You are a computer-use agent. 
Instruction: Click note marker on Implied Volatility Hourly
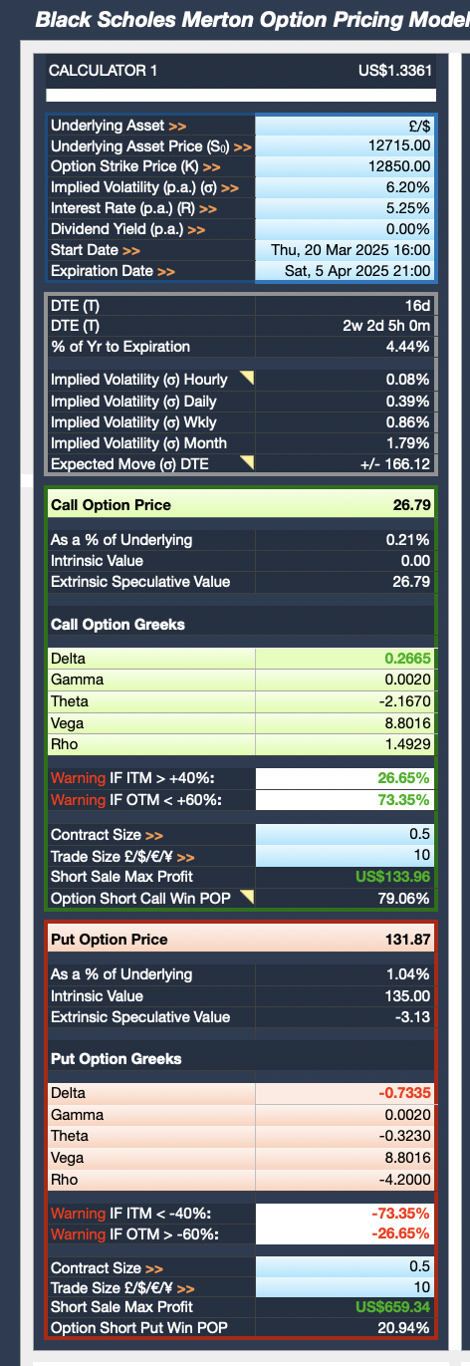pos(248,377)
